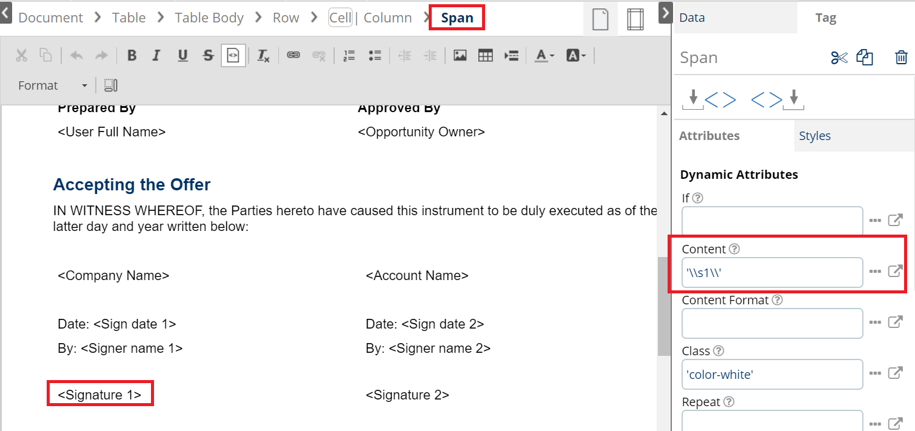The image size is (915, 431).
Task: Open the Insert Table icon
Action: pos(485,55)
